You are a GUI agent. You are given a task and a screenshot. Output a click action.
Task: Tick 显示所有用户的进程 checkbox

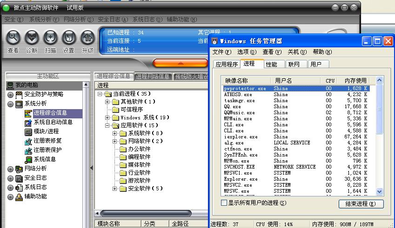coord(224,202)
